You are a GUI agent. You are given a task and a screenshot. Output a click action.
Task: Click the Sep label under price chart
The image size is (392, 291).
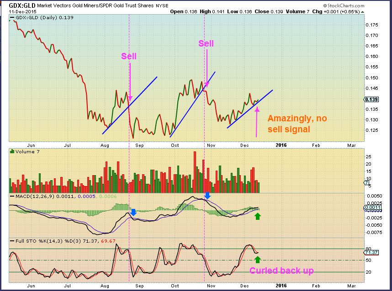(139, 145)
